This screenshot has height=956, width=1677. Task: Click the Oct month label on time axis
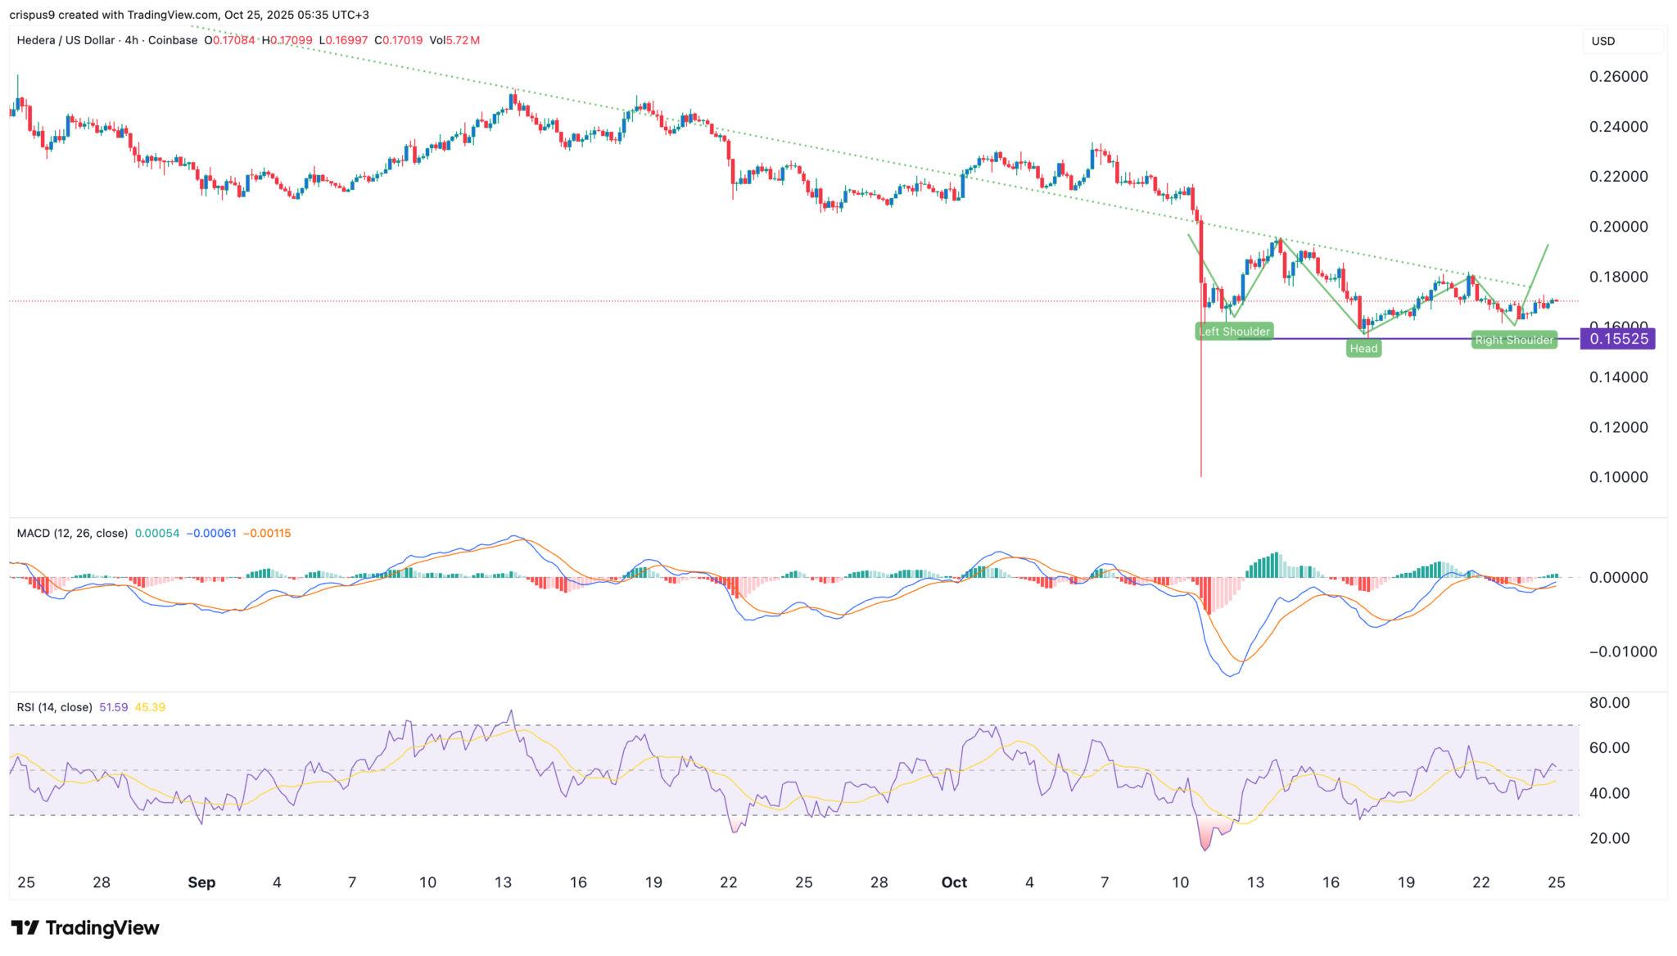(954, 882)
